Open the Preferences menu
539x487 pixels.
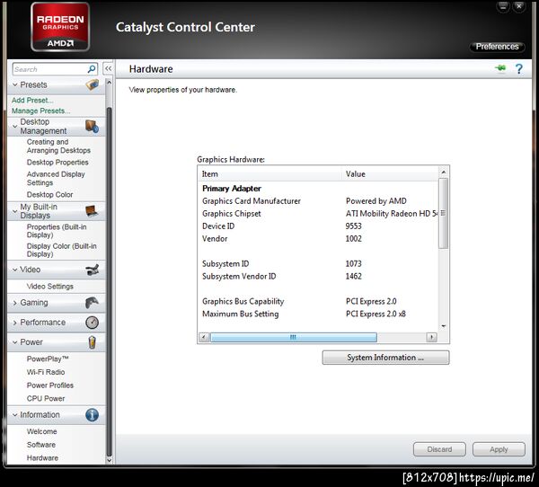click(497, 47)
